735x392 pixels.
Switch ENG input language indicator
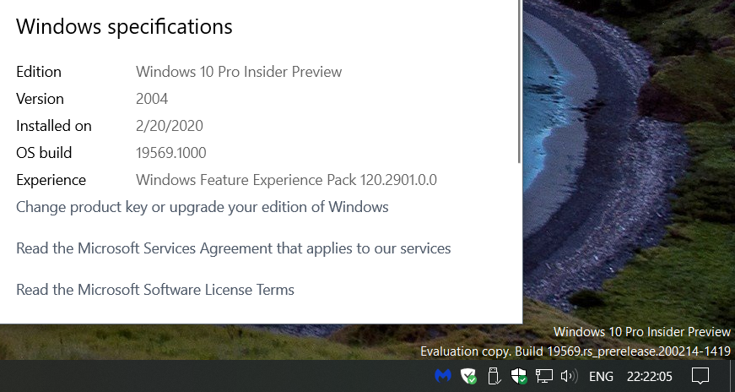pos(601,377)
